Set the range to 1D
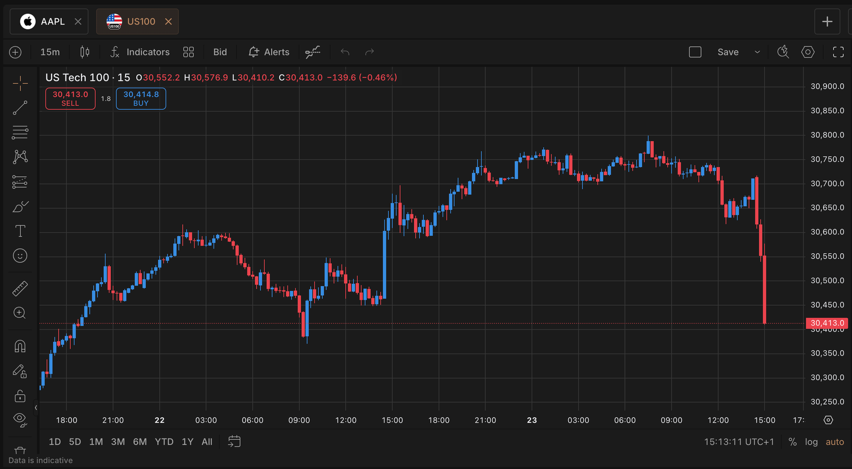The width and height of the screenshot is (852, 469). pyautogui.click(x=55, y=442)
